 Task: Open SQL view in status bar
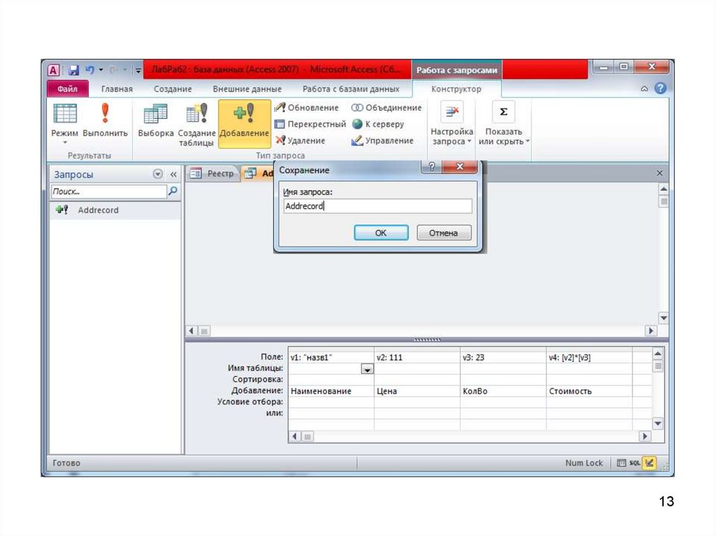point(634,463)
